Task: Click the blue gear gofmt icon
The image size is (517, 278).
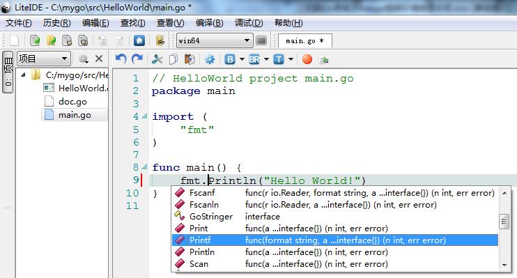Action: (209, 59)
